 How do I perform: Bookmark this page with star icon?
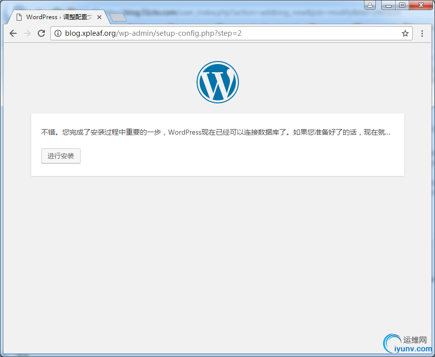[x=405, y=33]
